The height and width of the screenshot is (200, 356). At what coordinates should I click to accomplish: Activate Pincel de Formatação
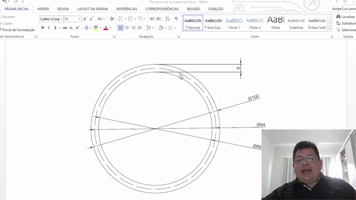[x=18, y=30]
